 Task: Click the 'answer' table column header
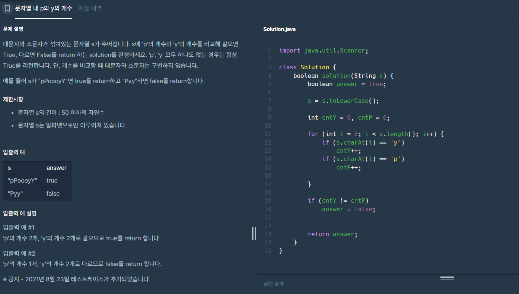(57, 168)
